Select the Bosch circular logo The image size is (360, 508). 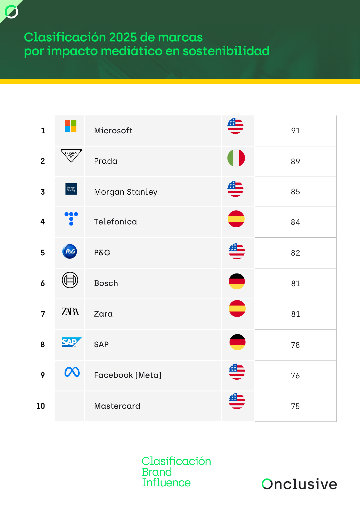click(70, 280)
